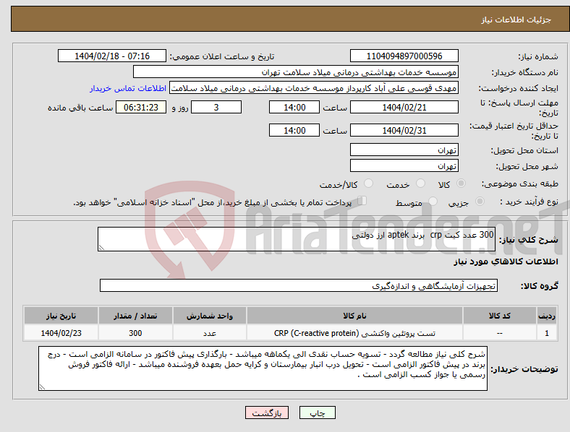Click resize handle of توضیحات خریدار textarea
570x432 pixels.
[x=42, y=387]
